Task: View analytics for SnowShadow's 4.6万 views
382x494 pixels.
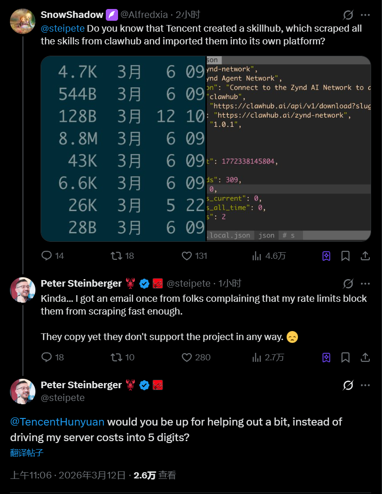Action: click(257, 256)
